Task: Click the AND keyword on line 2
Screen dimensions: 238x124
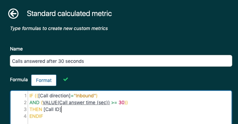Action: pos(35,102)
